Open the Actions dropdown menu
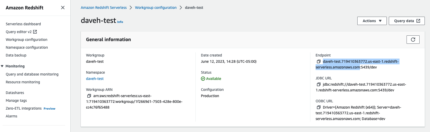The width and height of the screenshot is (430, 132). pyautogui.click(x=372, y=21)
